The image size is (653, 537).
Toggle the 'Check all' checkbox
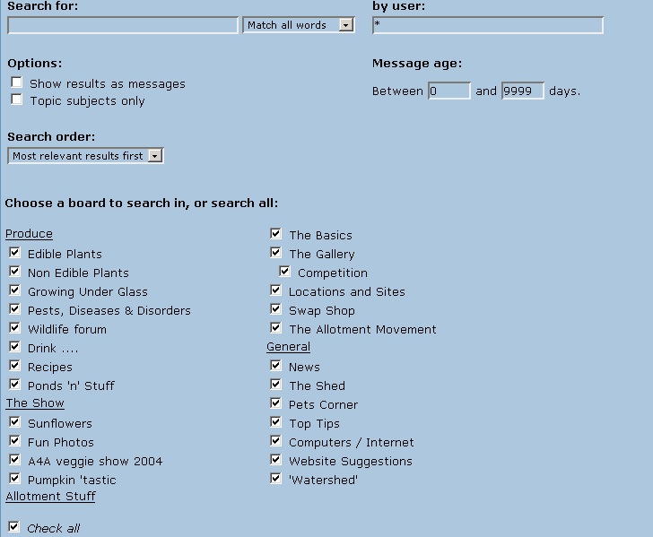pos(14,527)
